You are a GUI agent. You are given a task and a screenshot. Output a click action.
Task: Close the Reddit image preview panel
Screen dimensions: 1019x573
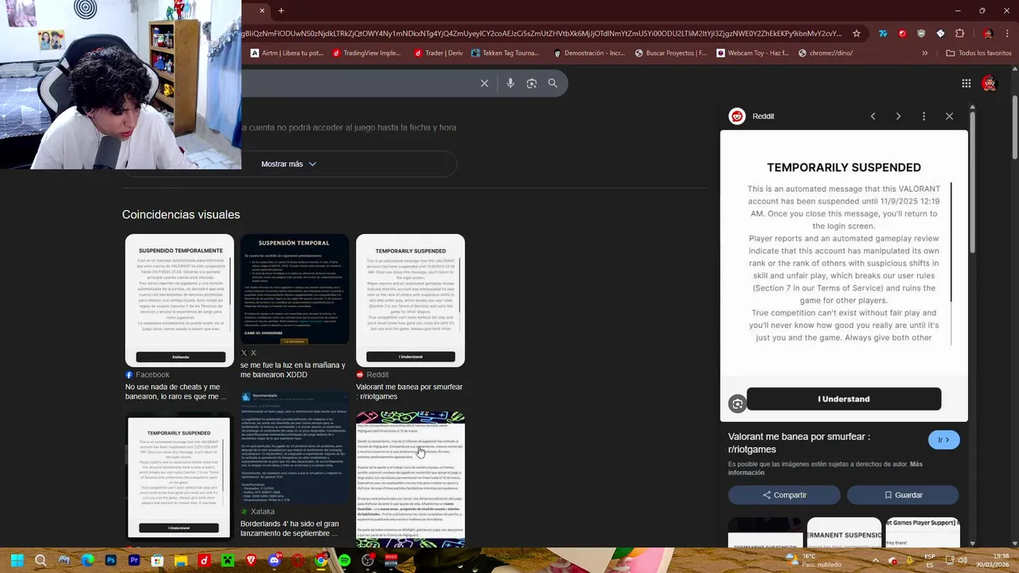click(x=949, y=116)
